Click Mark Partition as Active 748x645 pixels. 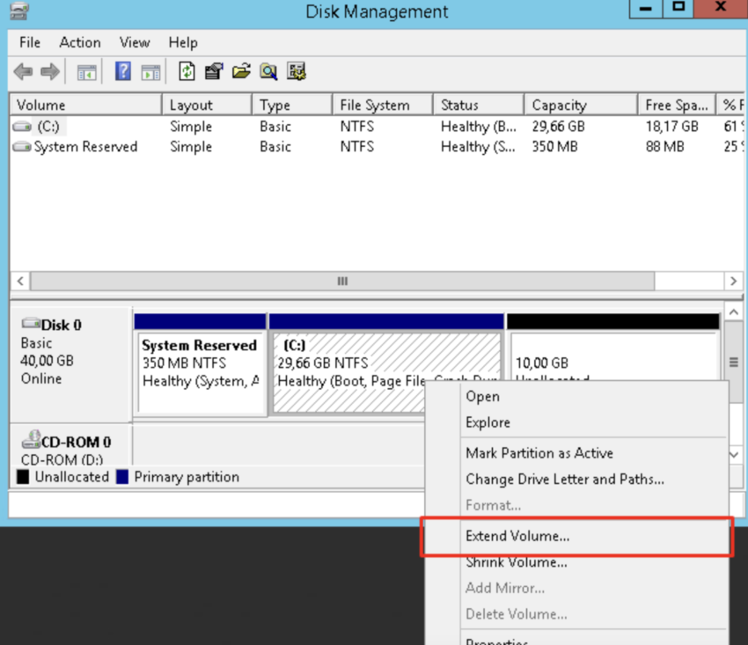pyautogui.click(x=539, y=453)
